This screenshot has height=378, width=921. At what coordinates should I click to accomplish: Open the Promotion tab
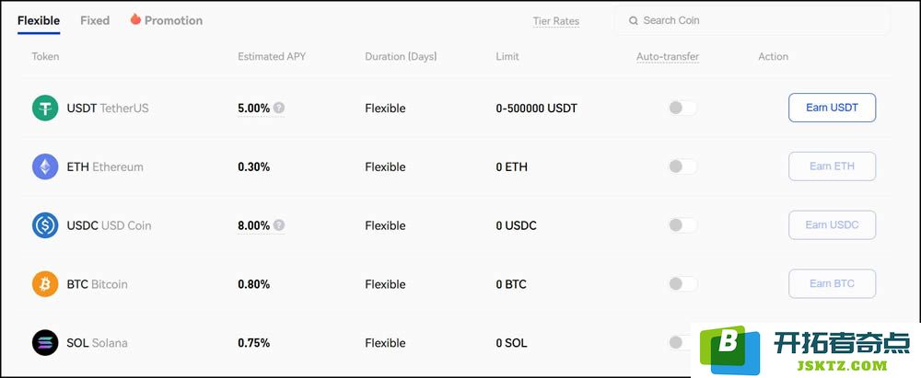coord(173,20)
